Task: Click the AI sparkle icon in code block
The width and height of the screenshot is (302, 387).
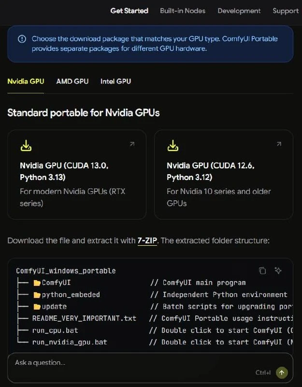Action: point(278,270)
